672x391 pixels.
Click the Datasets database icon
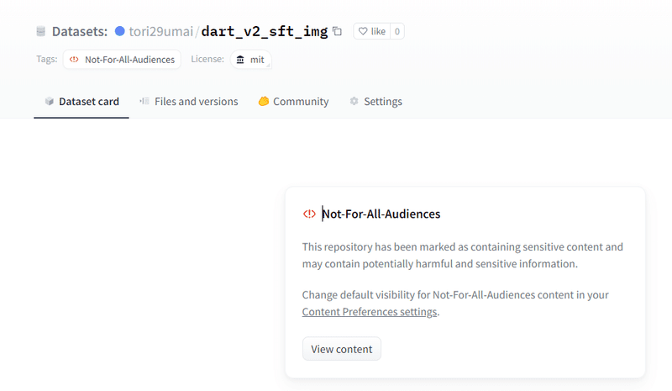click(x=41, y=32)
